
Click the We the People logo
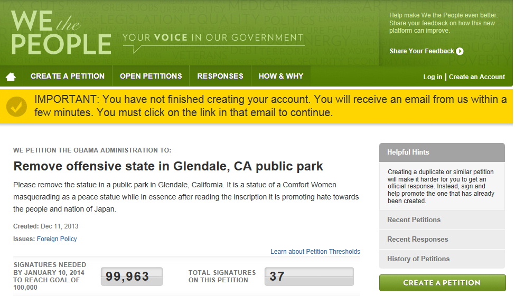point(61,32)
